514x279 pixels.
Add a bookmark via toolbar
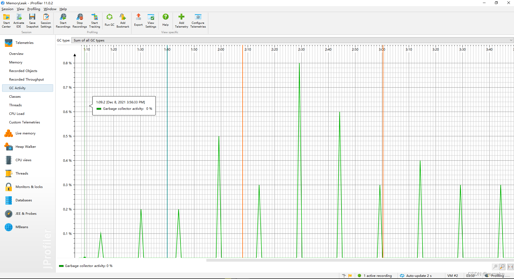pyautogui.click(x=123, y=21)
